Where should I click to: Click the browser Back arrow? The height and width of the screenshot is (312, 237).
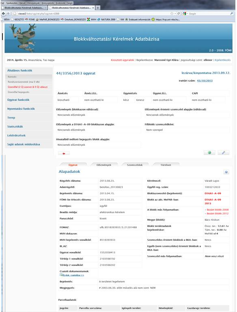pos(3,13)
